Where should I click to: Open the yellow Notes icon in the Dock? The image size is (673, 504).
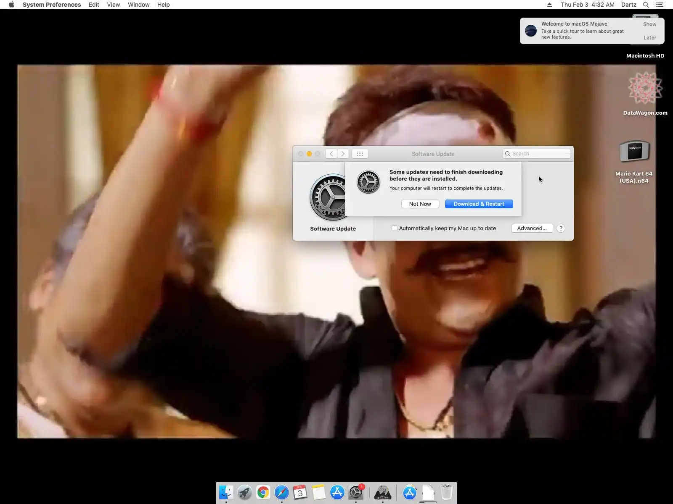(318, 492)
